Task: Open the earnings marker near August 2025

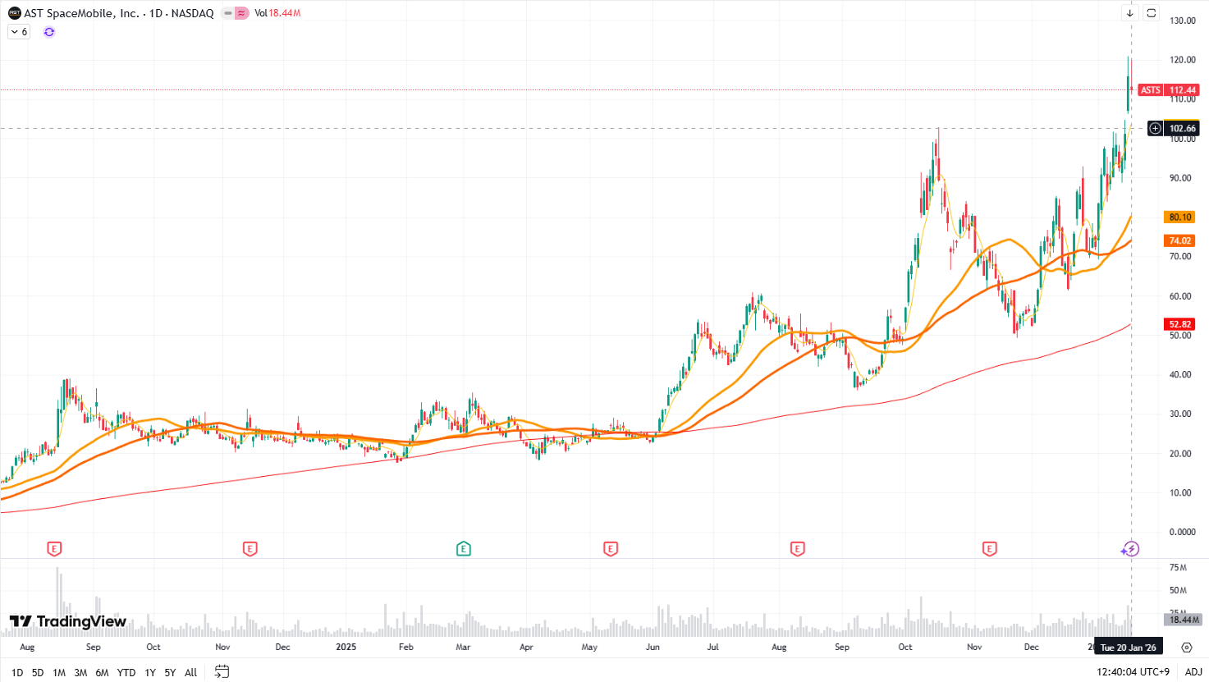Action: 797,549
